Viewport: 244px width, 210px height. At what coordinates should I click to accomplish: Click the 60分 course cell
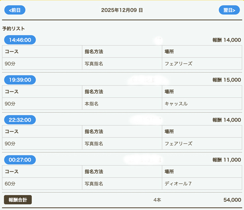click(10, 184)
